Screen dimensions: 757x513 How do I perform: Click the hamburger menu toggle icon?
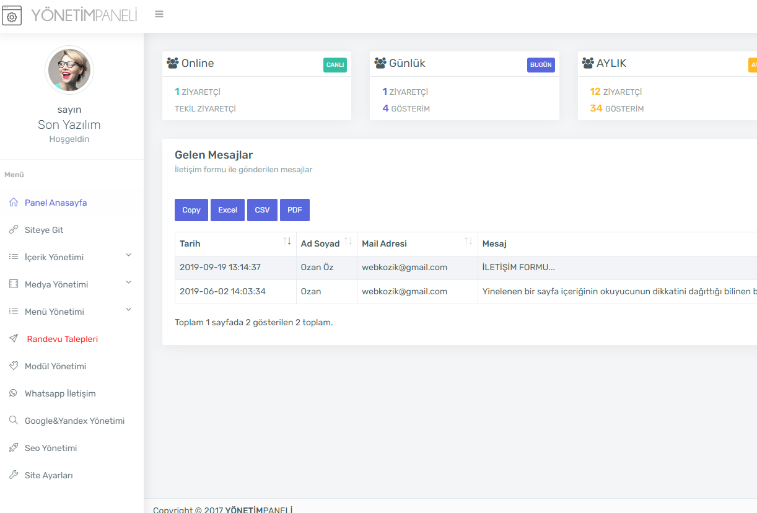pyautogui.click(x=159, y=14)
